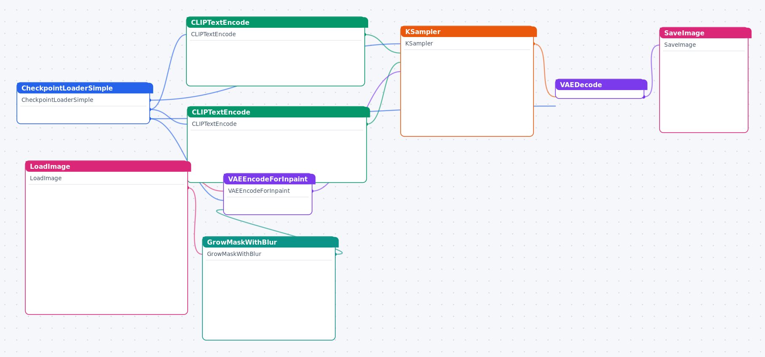Click the 'CLIPTextEncode' body label in the upper node
This screenshot has height=357, width=765.
tap(213, 34)
